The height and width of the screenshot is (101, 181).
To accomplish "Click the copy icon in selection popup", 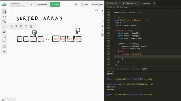I will [12, 26].
